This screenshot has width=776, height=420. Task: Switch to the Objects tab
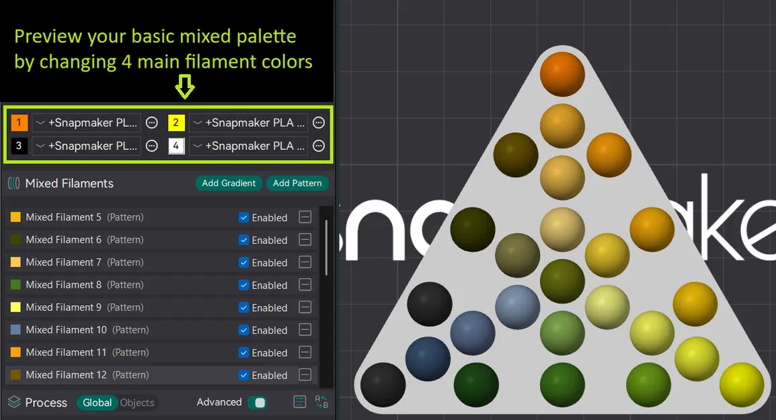tap(137, 403)
